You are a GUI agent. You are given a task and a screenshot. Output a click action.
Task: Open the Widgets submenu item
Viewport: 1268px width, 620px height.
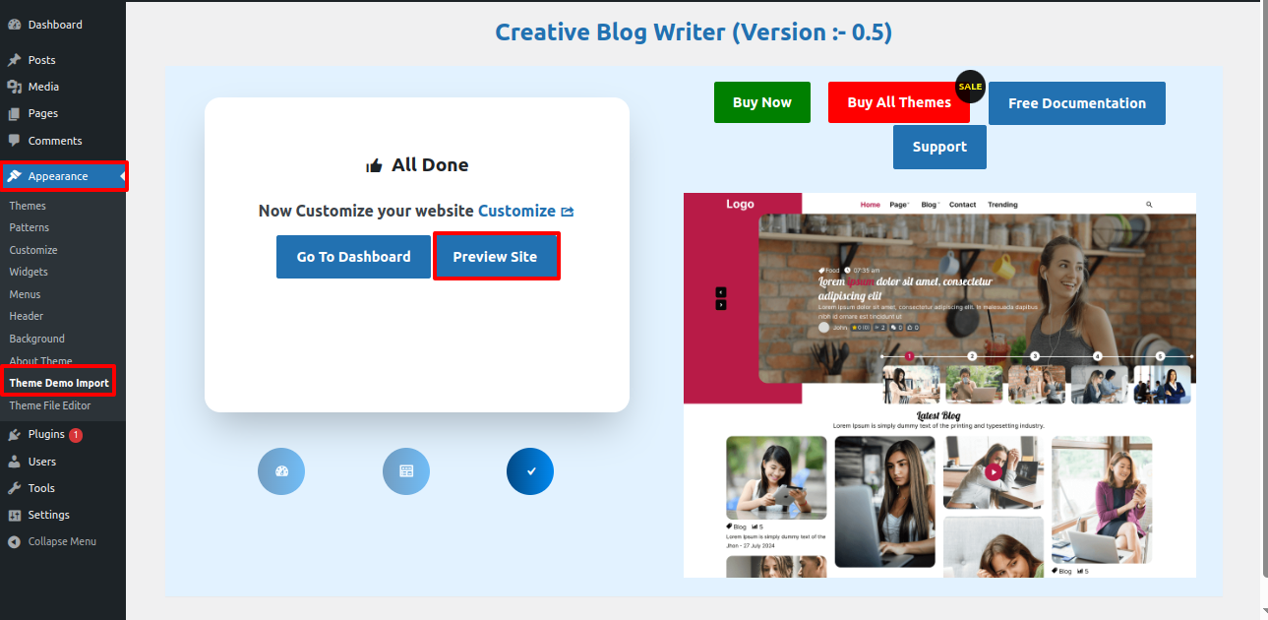tap(29, 272)
